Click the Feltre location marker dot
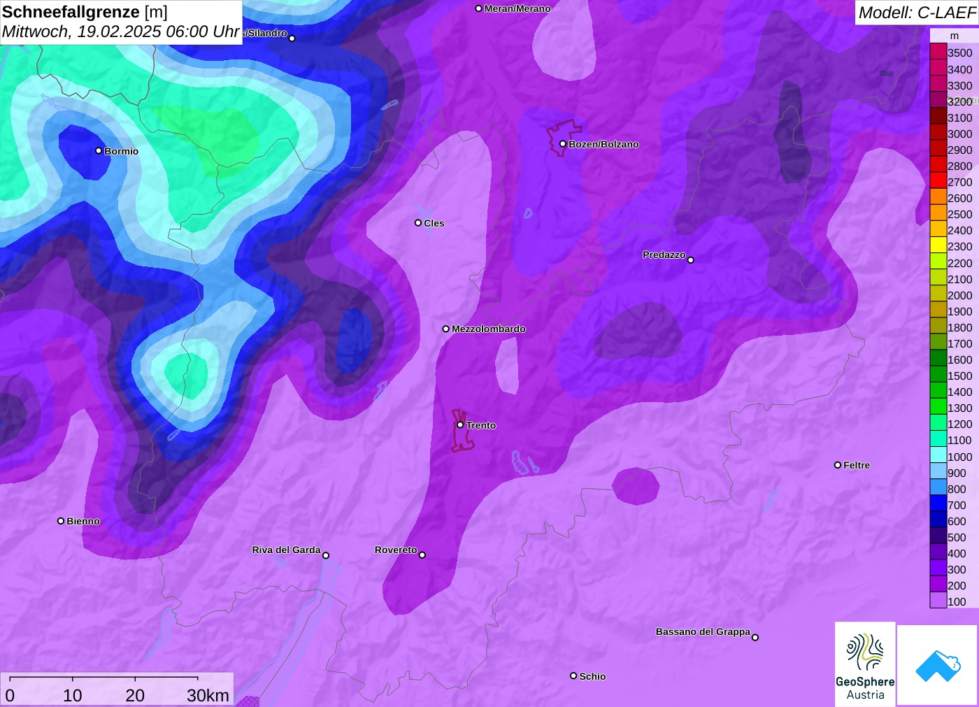This screenshot has width=979, height=707. tap(838, 465)
